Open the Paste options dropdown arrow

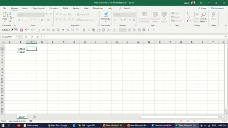tap(5, 21)
